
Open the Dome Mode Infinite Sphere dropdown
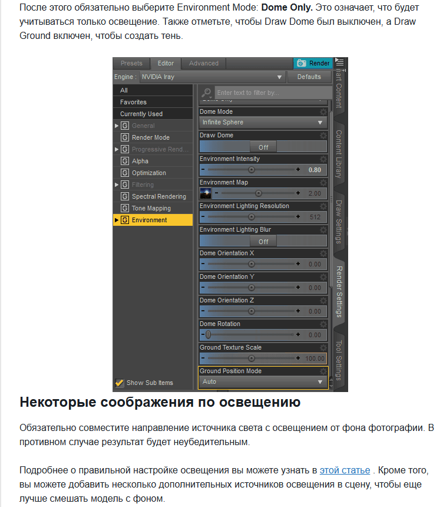pyautogui.click(x=263, y=123)
